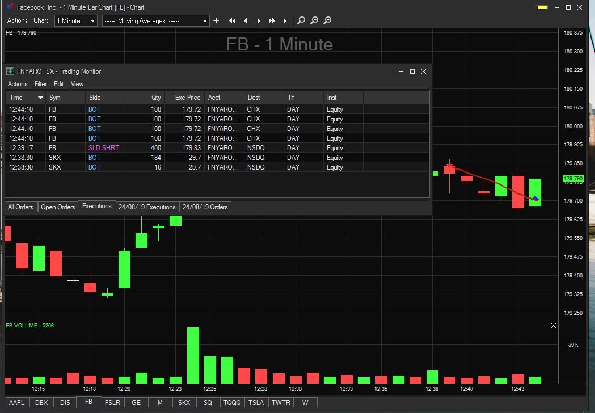Sort by Sym column header
595x413 pixels.
[65, 98]
